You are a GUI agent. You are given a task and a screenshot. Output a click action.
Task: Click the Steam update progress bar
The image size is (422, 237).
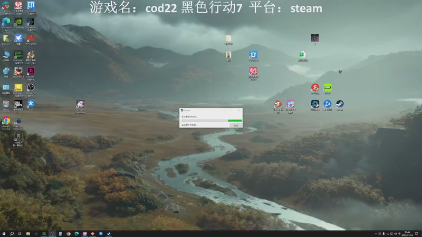[212, 121]
